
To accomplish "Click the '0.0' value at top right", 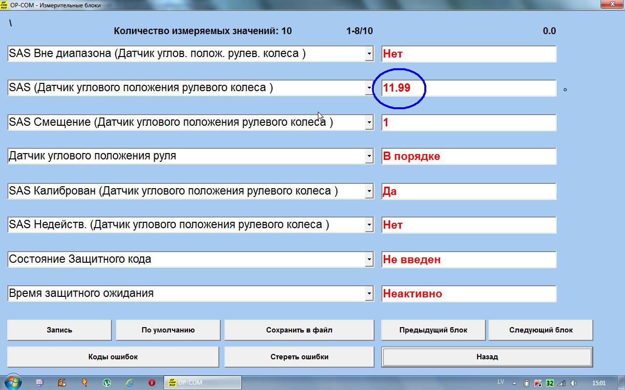I will (x=549, y=31).
